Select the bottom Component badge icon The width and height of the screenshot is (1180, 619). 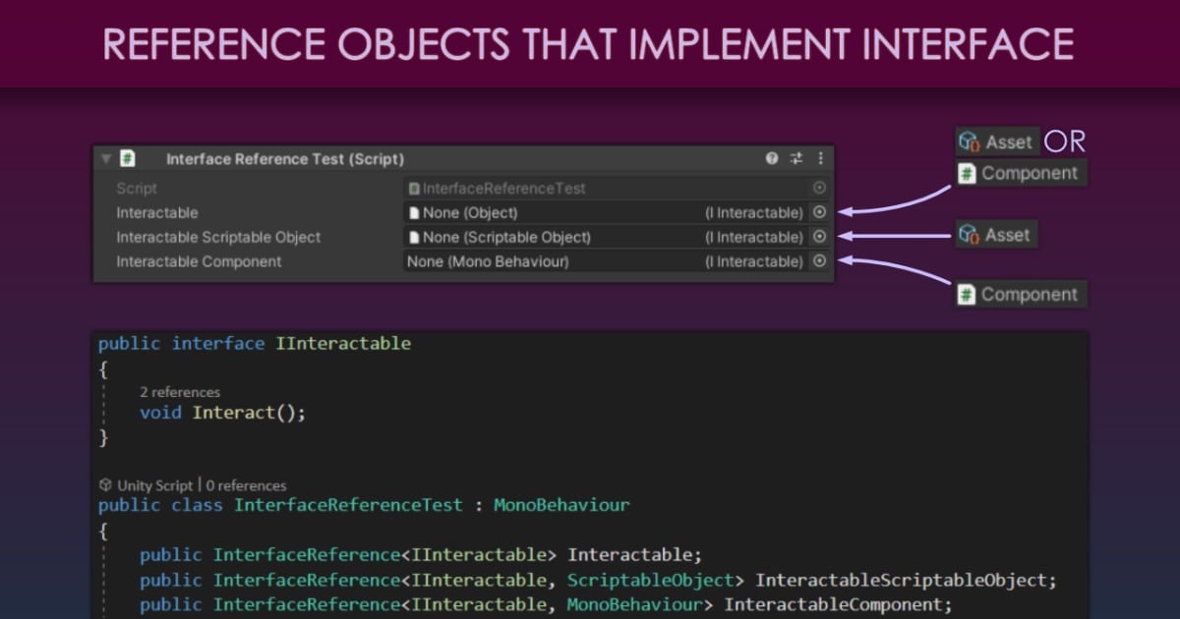click(x=966, y=292)
